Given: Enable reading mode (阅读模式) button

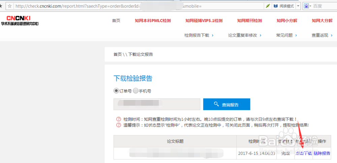Looking at the screenshot, I should point(284,6).
